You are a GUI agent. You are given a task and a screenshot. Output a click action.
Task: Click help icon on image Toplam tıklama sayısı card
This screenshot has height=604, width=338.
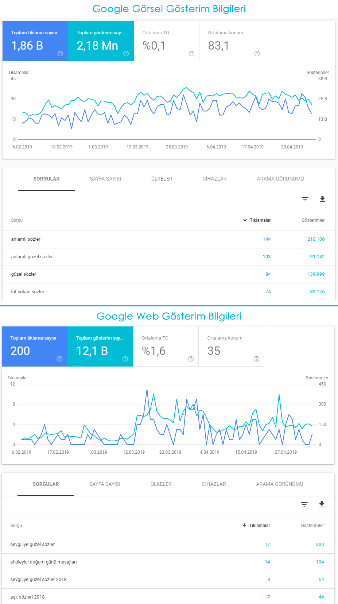[x=61, y=54]
